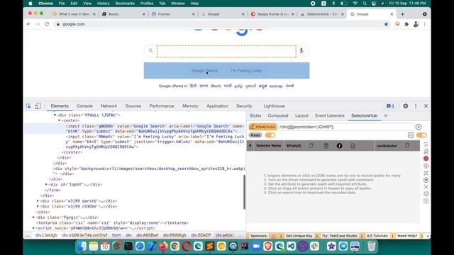Open DevTools settings gear
Image resolution: width=454 pixels, height=255 pixels.
coord(405,106)
